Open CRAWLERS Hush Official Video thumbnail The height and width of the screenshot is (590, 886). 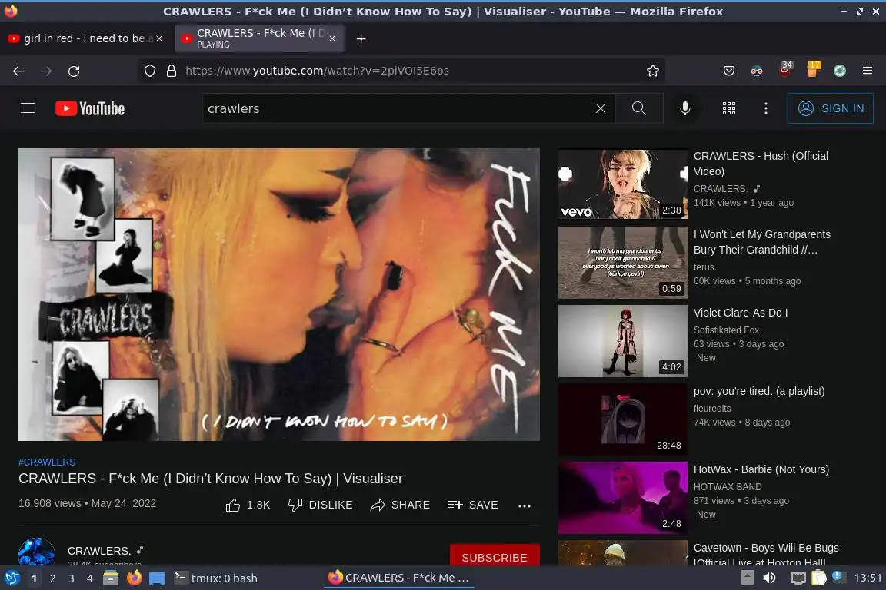[x=623, y=184]
